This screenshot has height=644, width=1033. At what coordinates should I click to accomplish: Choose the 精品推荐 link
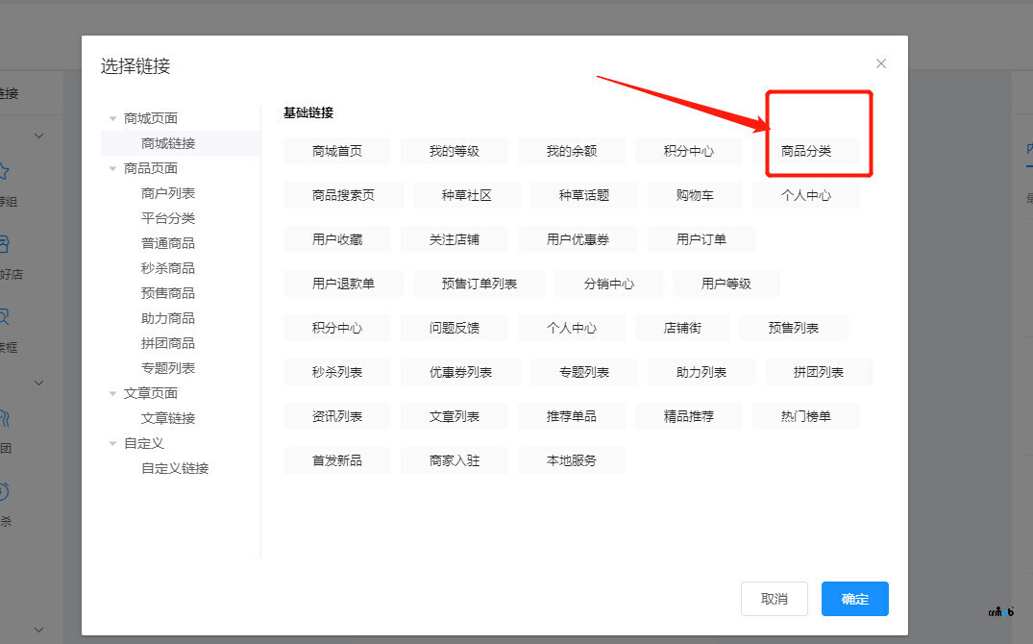click(689, 416)
